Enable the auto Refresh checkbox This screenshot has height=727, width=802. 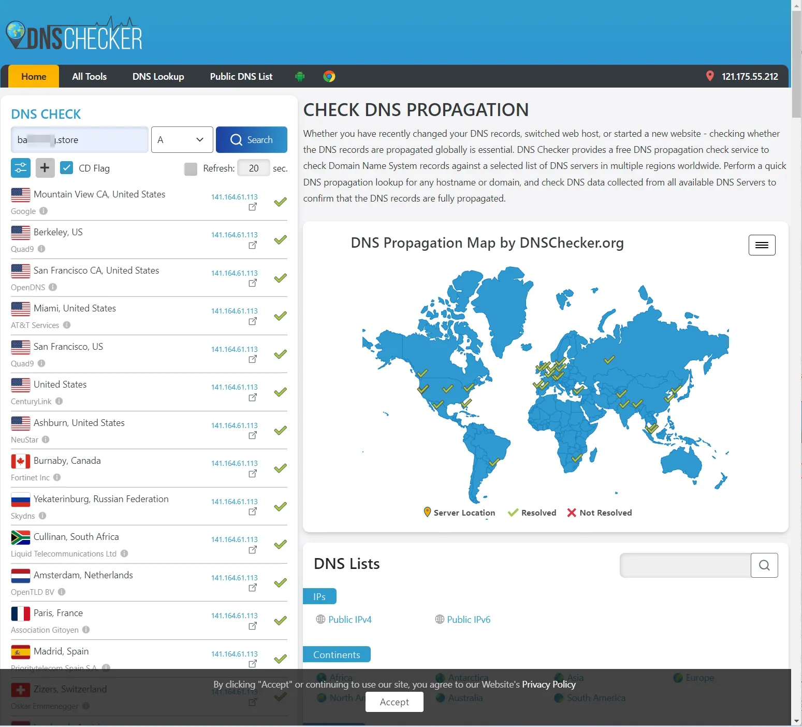tap(191, 169)
